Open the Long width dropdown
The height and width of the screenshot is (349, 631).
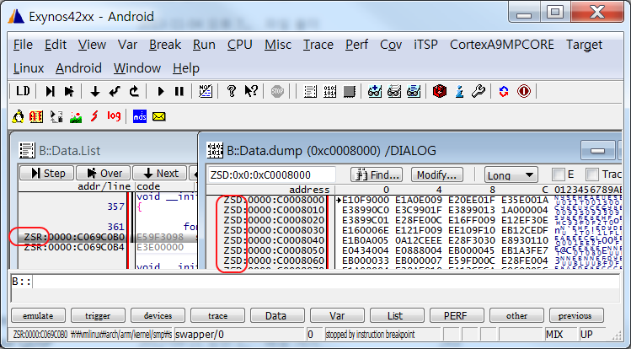point(511,174)
